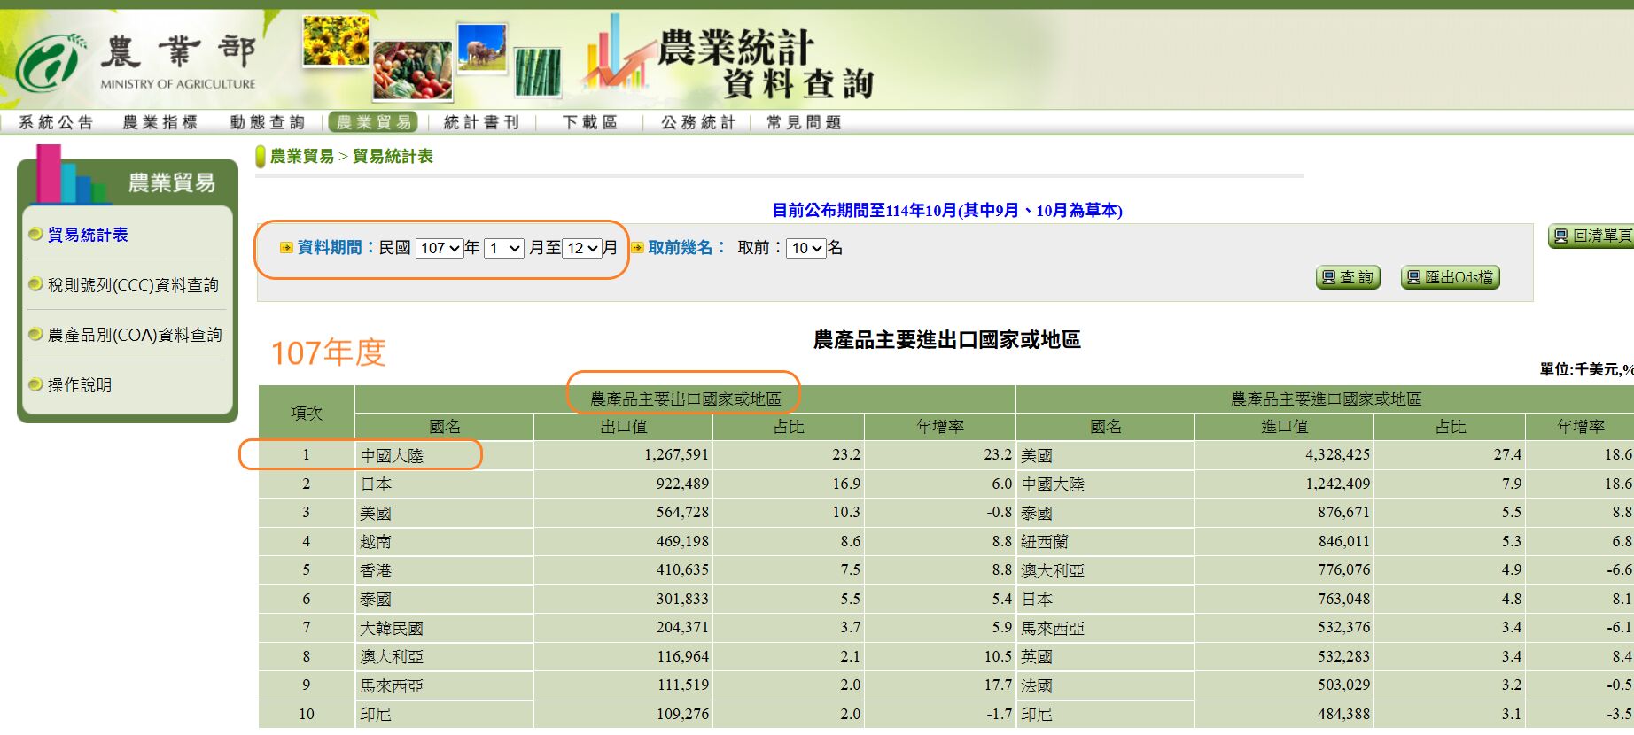Click the 匯出Ods檔 export button
The width and height of the screenshot is (1634, 735).
[x=1450, y=278]
